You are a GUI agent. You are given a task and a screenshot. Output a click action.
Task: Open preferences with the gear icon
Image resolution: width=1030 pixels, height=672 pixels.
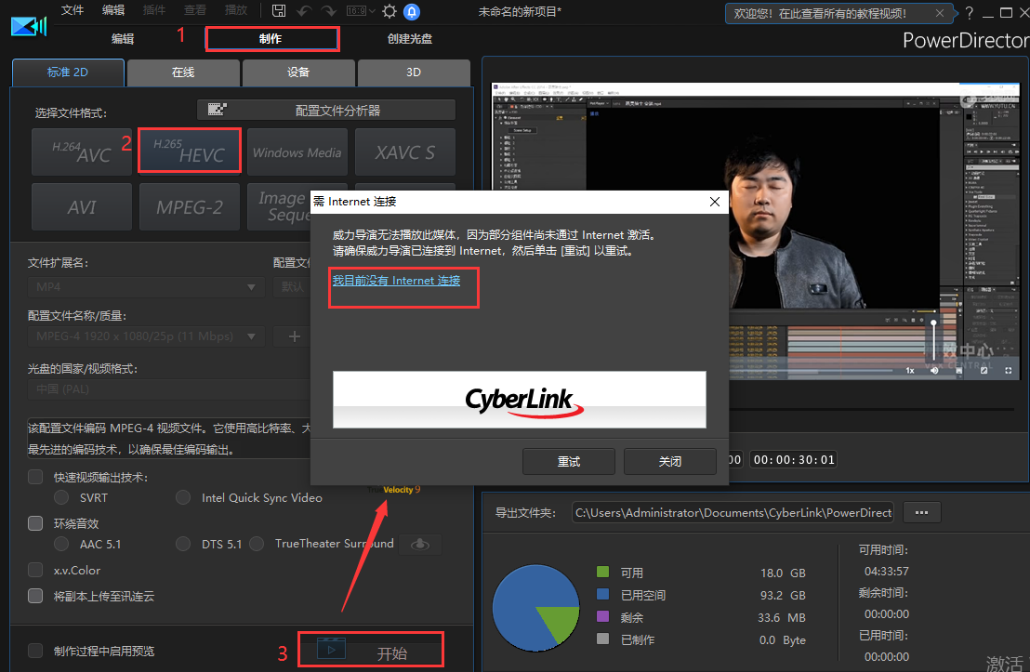point(390,11)
